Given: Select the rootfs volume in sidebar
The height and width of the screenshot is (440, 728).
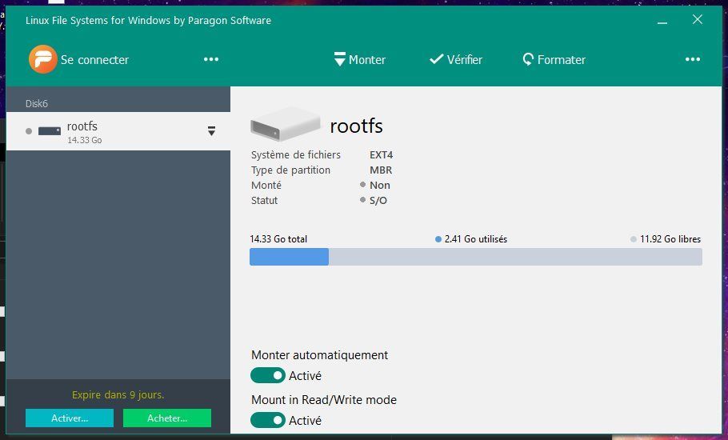Looking at the screenshot, I should (118, 131).
